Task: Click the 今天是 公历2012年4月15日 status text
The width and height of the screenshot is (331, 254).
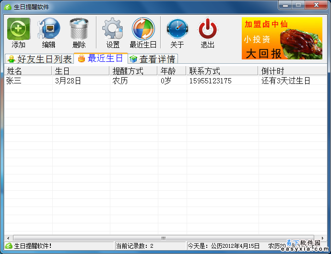Action: point(224,246)
